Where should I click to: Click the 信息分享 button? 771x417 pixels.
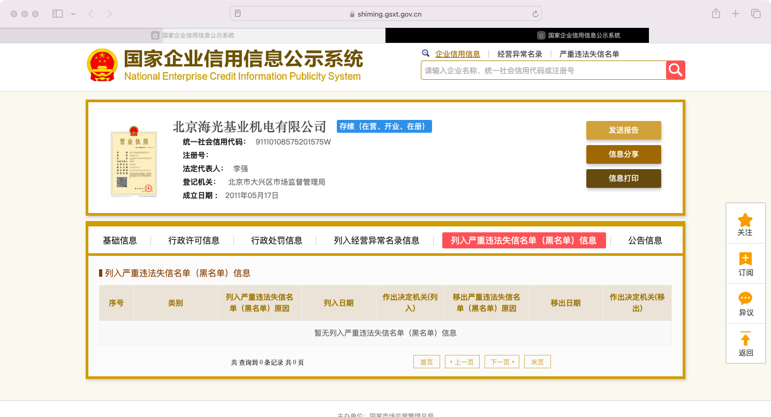pyautogui.click(x=624, y=154)
